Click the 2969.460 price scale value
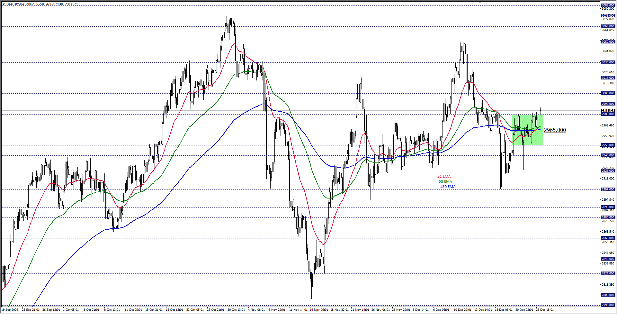This screenshot has width=617, height=314. [608, 125]
